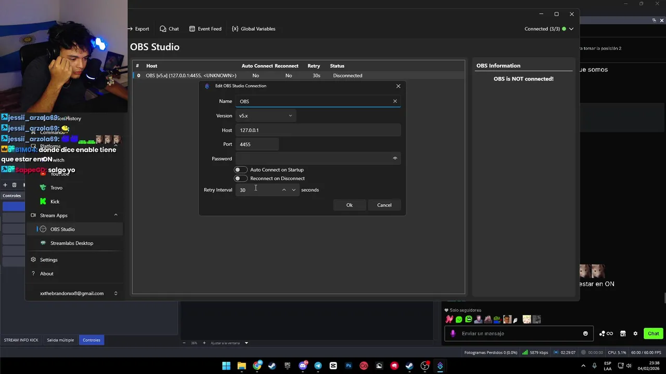
Task: Open the emoji picker in chat input
Action: pyautogui.click(x=585, y=333)
